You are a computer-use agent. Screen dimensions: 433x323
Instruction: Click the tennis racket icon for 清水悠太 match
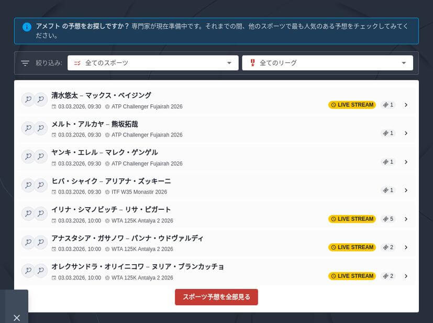click(x=27, y=100)
